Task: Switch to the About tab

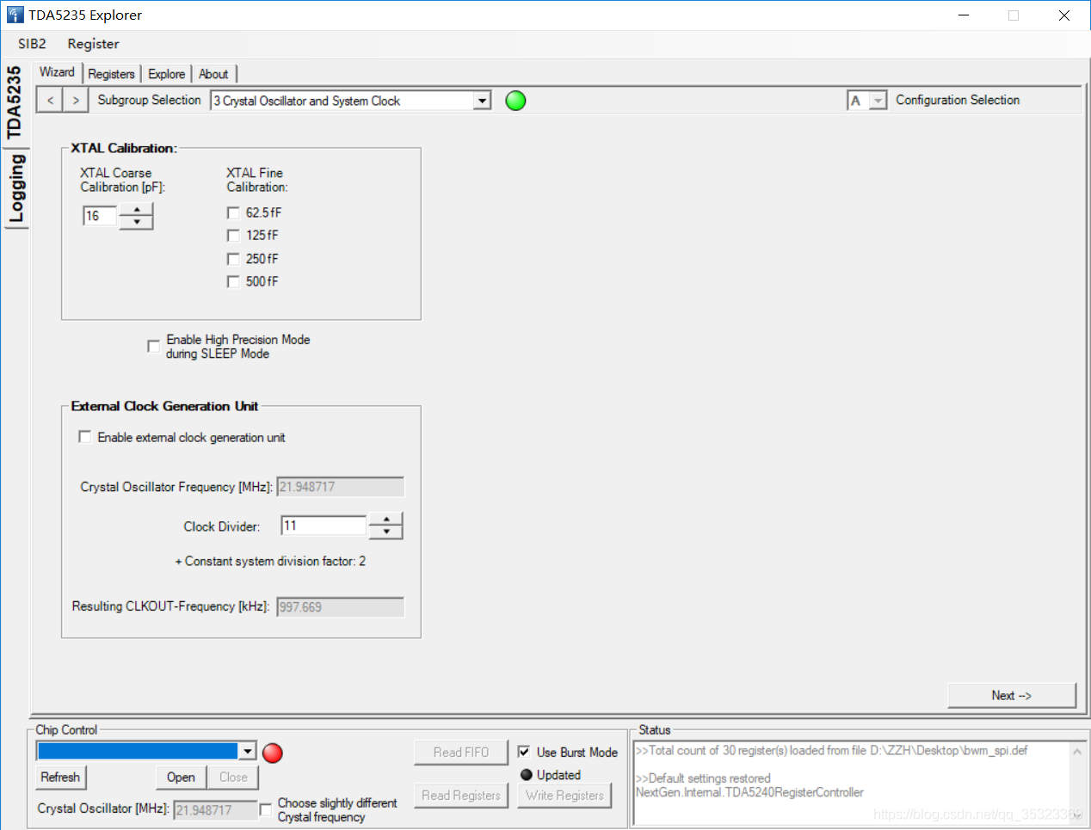Action: (213, 74)
